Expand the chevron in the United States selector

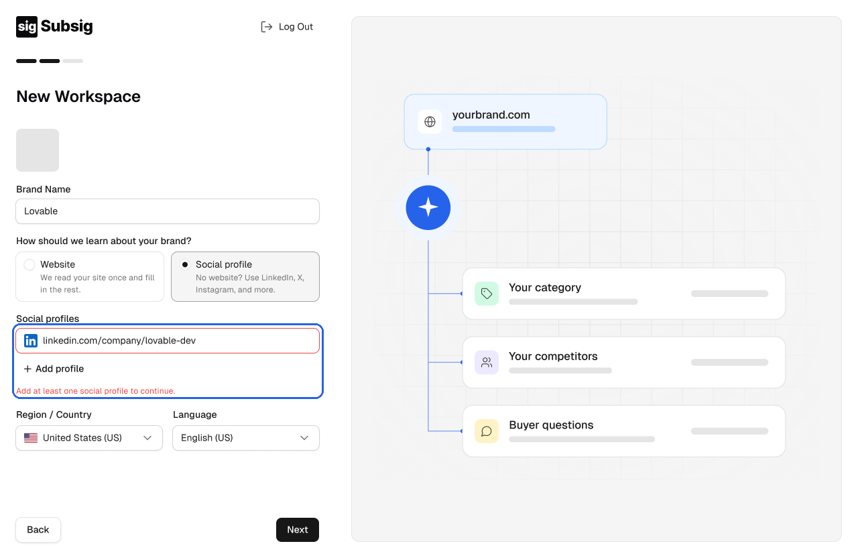pos(148,438)
